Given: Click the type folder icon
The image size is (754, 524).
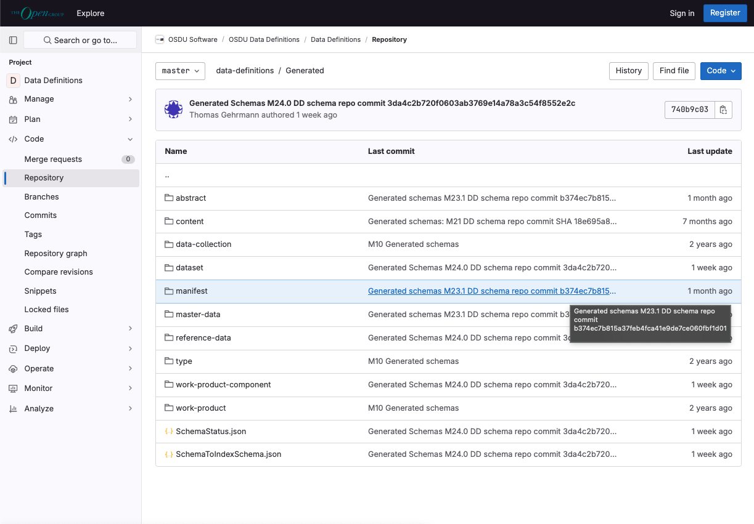Looking at the screenshot, I should (169, 361).
